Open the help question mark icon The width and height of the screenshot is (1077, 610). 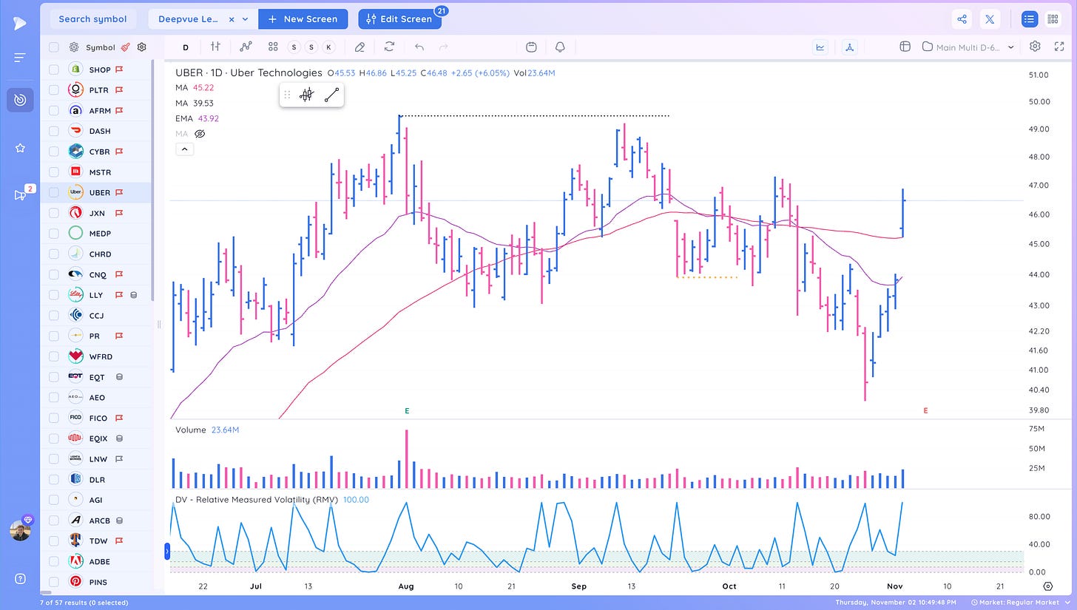click(20, 578)
